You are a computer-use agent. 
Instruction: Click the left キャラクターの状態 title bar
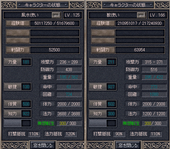[43, 5]
